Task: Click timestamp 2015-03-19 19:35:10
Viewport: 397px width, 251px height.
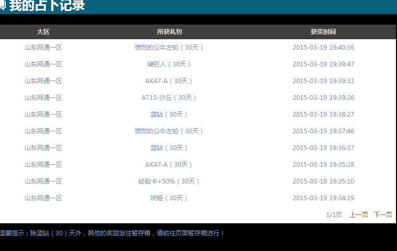Action: [x=323, y=181]
